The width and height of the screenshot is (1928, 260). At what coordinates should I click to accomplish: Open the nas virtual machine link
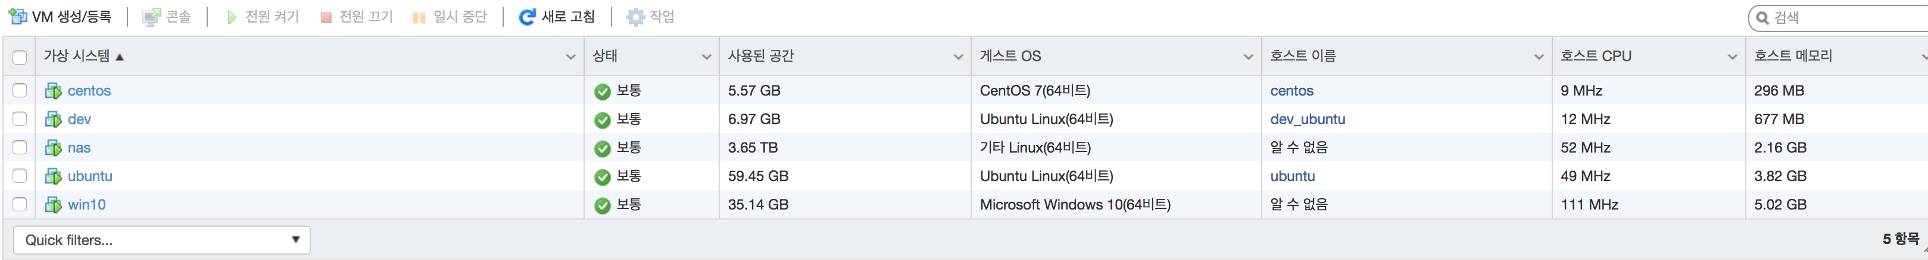(79, 147)
